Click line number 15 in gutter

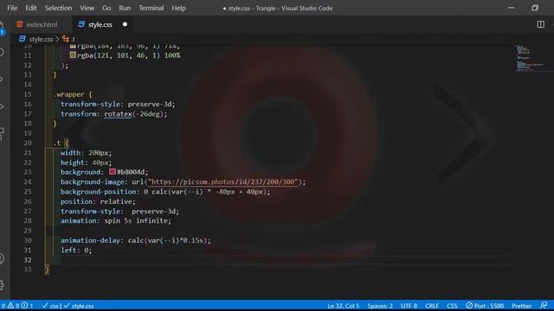(x=28, y=94)
